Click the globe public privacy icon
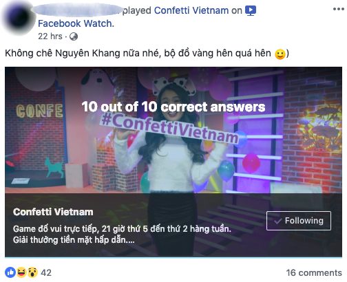This screenshot has height=282, width=347. pos(74,36)
